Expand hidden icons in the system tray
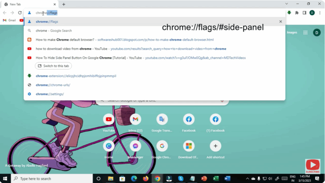Viewport: 325px width, 183px height. [x=248, y=179]
